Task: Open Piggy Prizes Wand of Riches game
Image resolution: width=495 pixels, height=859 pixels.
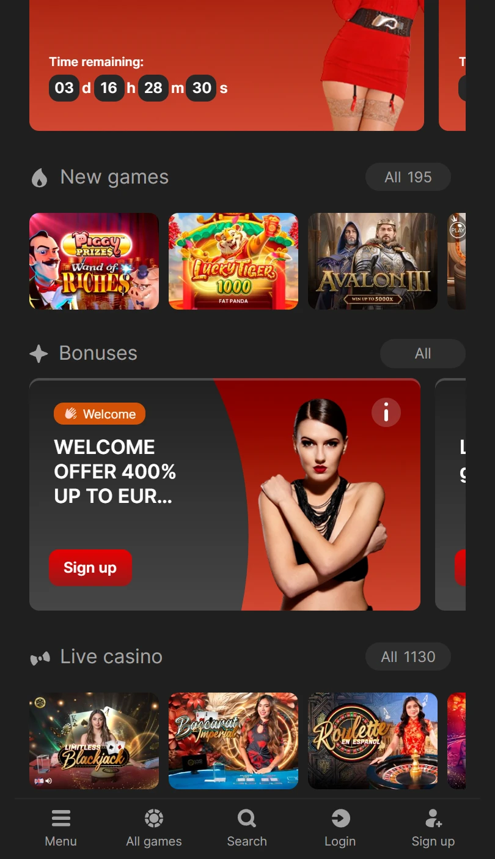Action: pyautogui.click(x=94, y=261)
